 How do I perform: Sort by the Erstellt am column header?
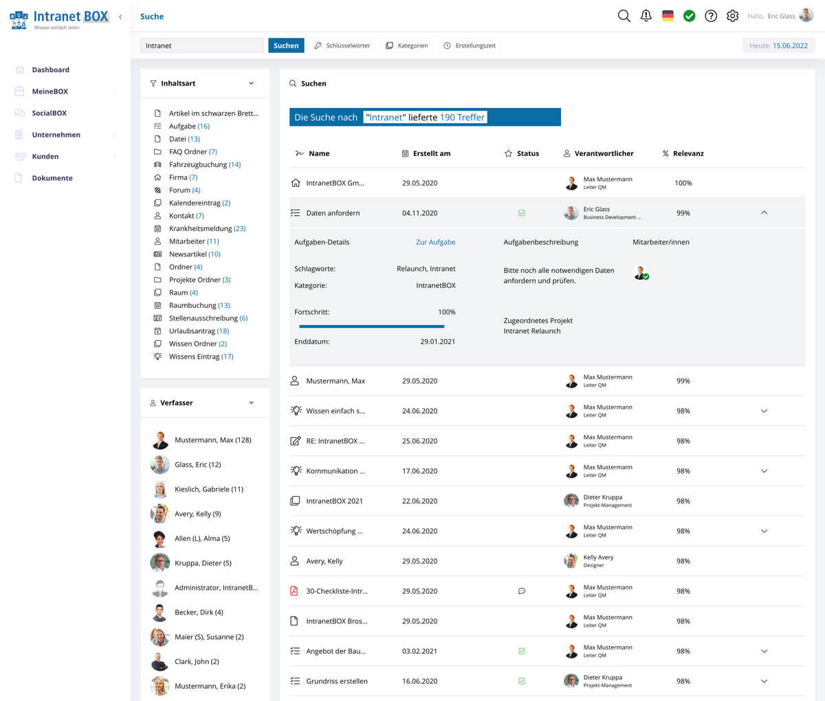pos(426,153)
